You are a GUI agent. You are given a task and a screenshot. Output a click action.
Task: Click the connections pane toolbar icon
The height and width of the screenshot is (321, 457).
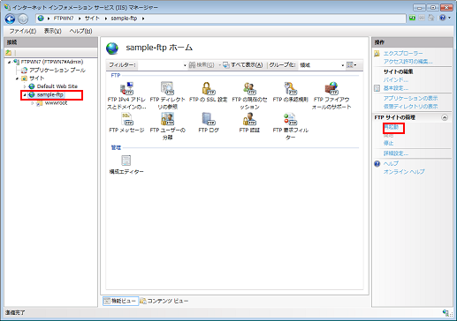(x=9, y=53)
